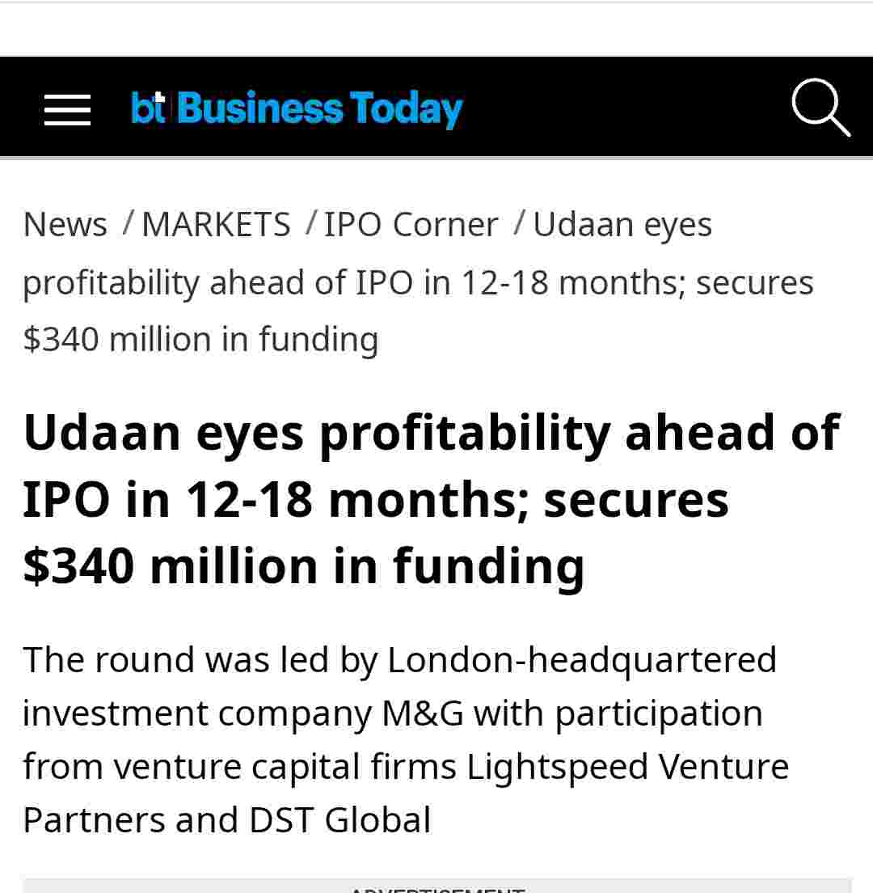This screenshot has width=873, height=893.
Task: Click 'Lightspeed Venture' in the summary
Action: 627,767
